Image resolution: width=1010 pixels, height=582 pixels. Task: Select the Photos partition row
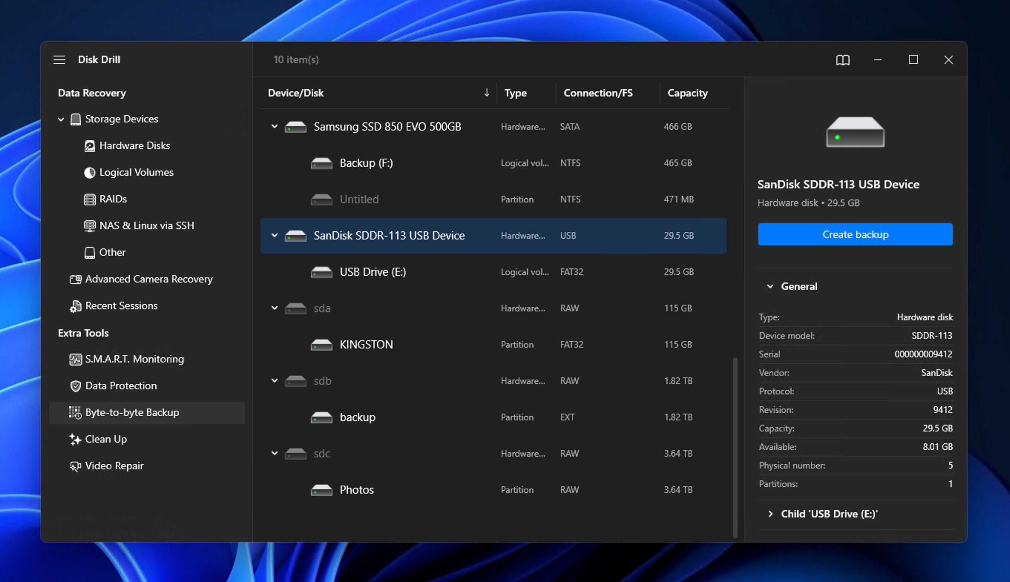point(493,490)
